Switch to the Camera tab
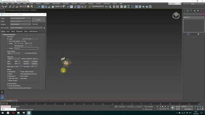 point(13,32)
